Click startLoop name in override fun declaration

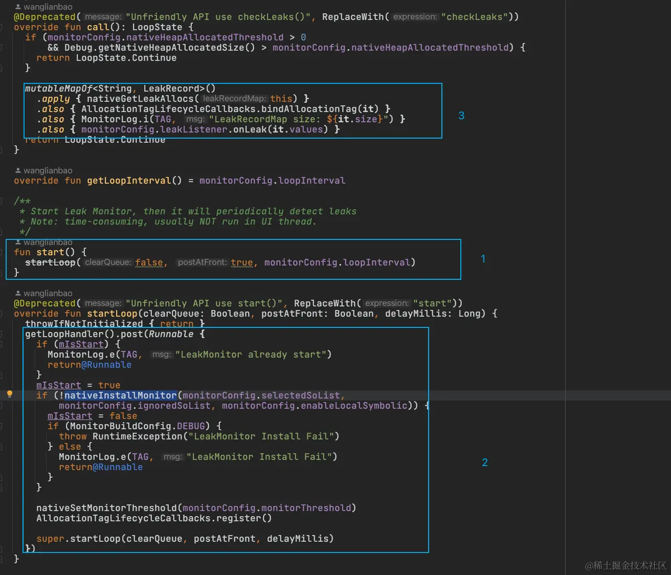112,314
